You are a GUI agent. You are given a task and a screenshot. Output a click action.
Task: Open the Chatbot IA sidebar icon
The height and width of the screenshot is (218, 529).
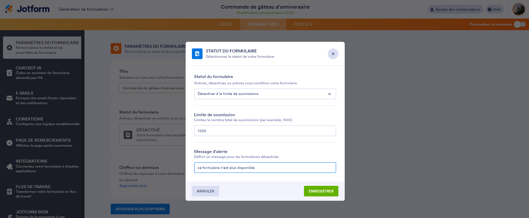(x=10, y=73)
